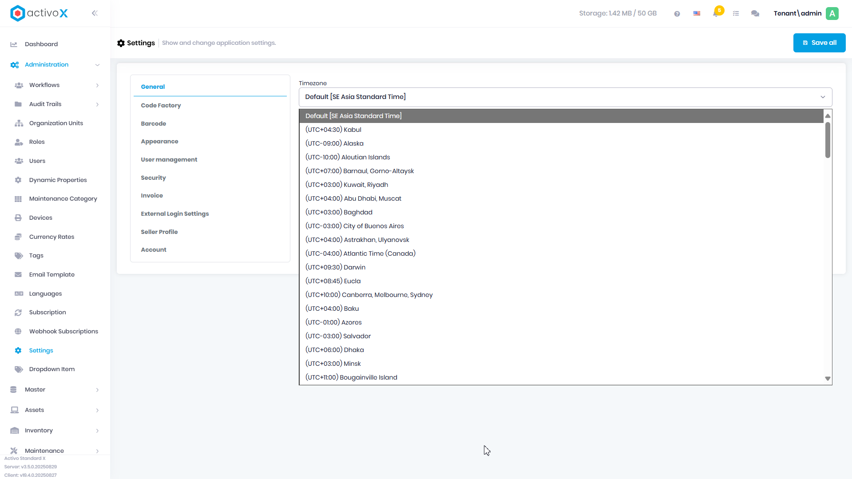Screen dimensions: 852x479
Task: Open the Timezone dropdown
Action: (565, 97)
